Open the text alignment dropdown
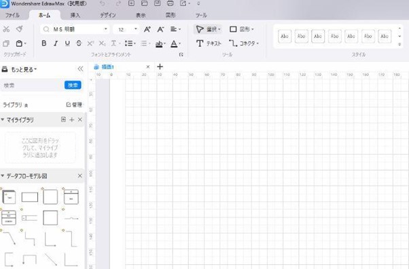This screenshot has width=409, height=269. click(175, 29)
